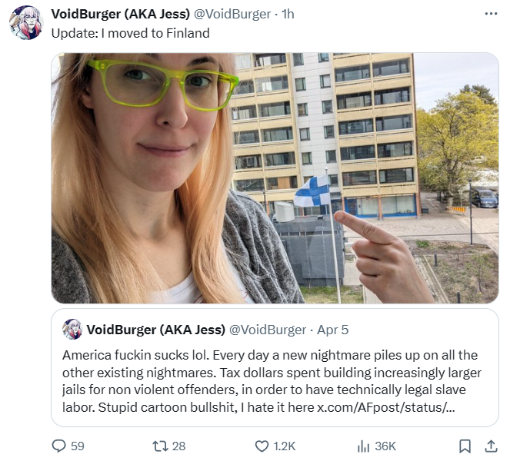Screen dimensions: 510x461
Task: Open the three-dot more options menu
Action: click(x=491, y=14)
